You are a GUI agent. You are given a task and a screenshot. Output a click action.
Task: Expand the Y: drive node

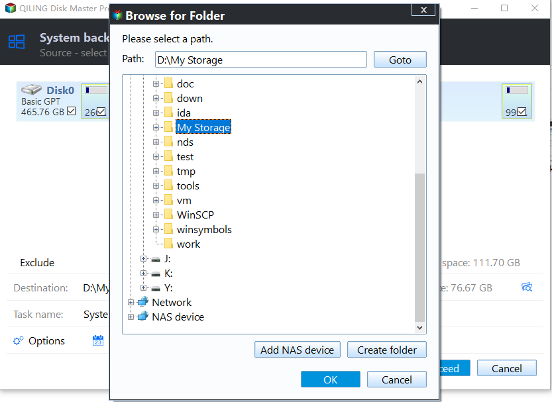coord(143,288)
